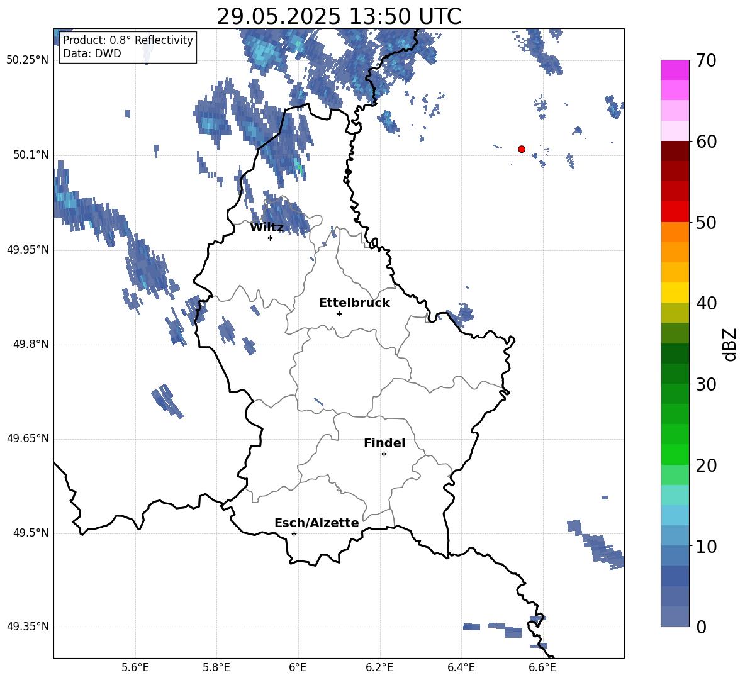Pick the yellow color band just above 40
745x680 pixels.
click(x=675, y=293)
